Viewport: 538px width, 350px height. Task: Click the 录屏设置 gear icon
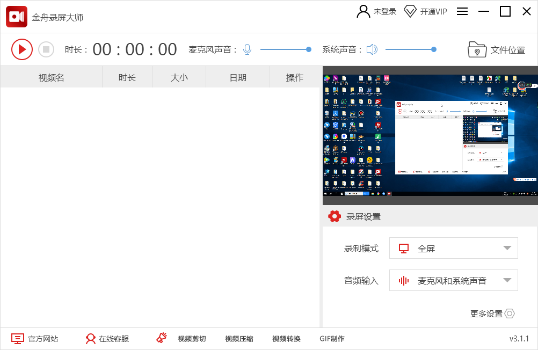(335, 216)
